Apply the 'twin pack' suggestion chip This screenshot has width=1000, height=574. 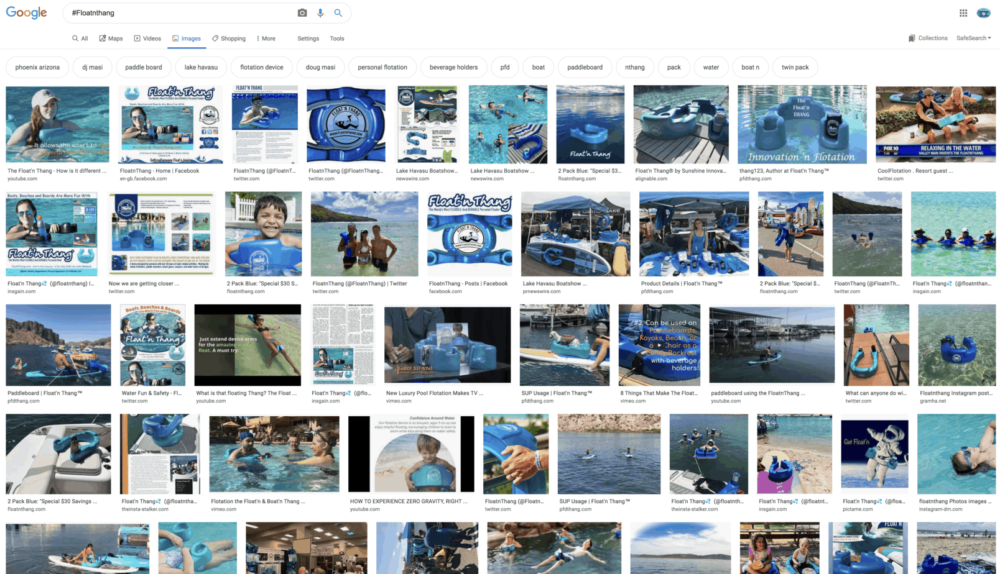[795, 67]
